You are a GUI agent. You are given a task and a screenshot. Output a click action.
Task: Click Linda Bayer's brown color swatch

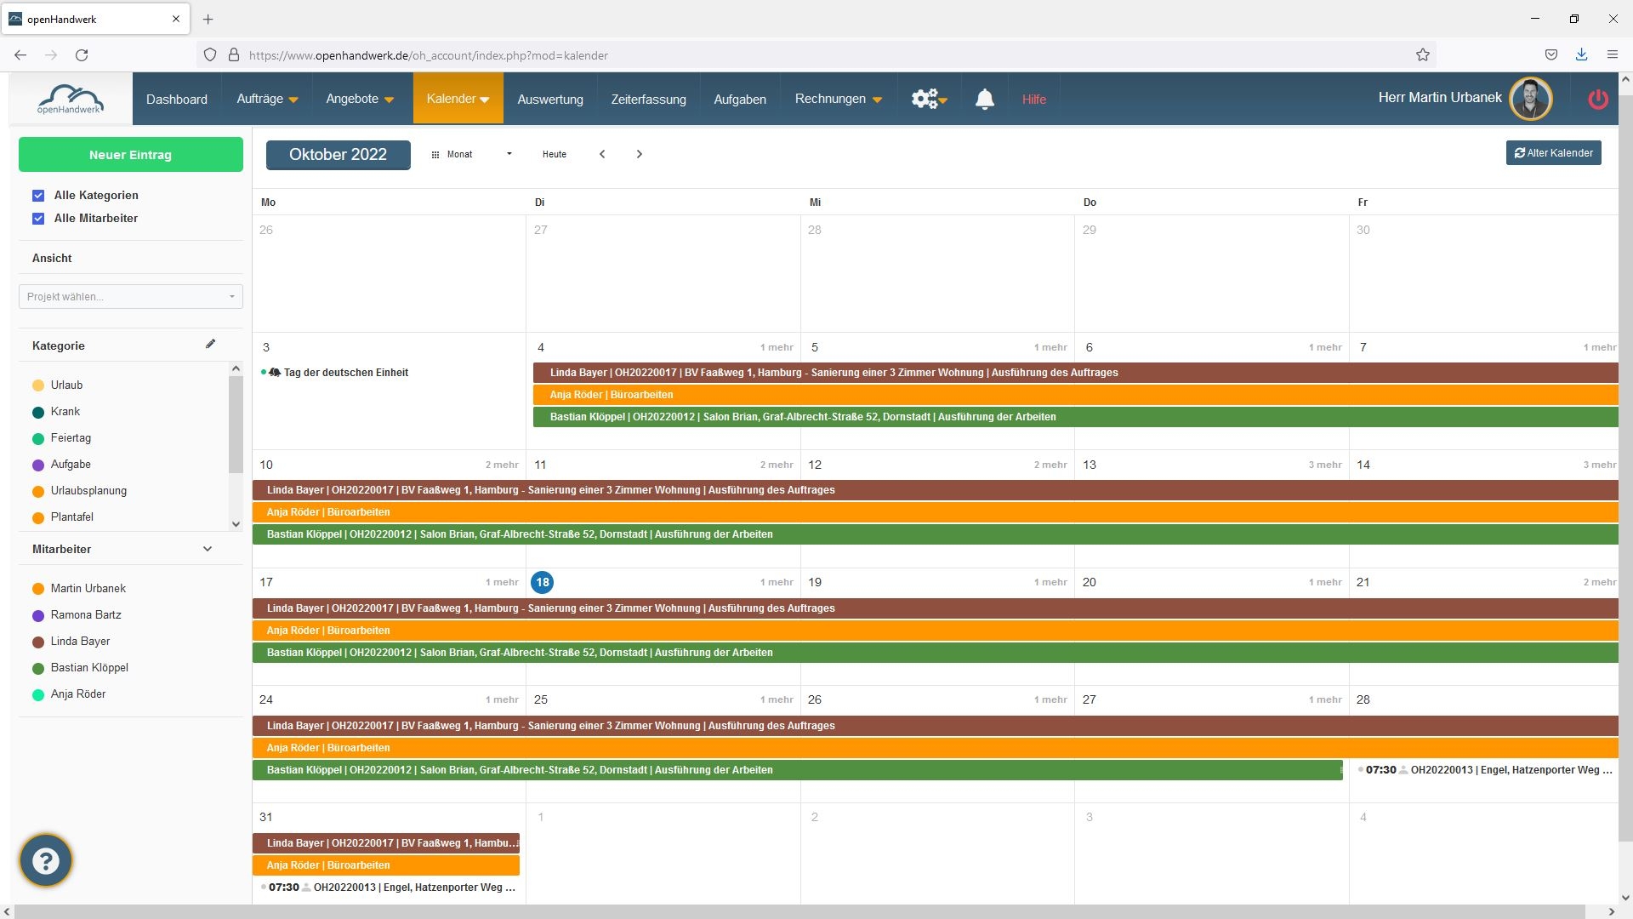click(x=38, y=642)
